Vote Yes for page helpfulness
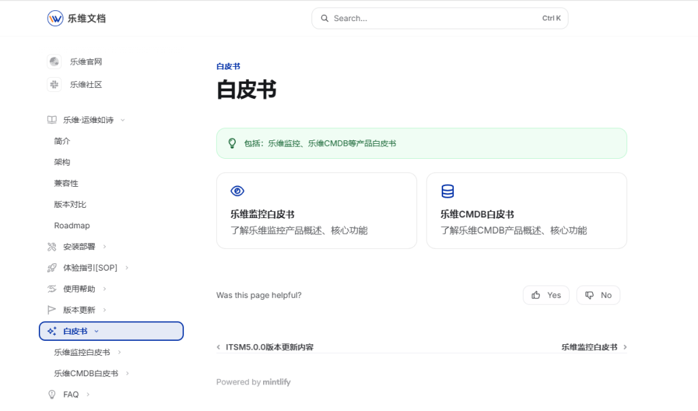The image size is (698, 411). click(546, 295)
